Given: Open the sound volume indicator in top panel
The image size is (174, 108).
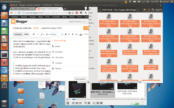Looking at the screenshot, I should tap(147, 2).
